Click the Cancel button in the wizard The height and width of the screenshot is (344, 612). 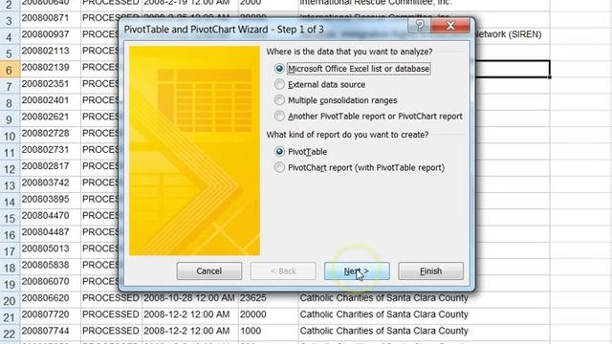209,271
